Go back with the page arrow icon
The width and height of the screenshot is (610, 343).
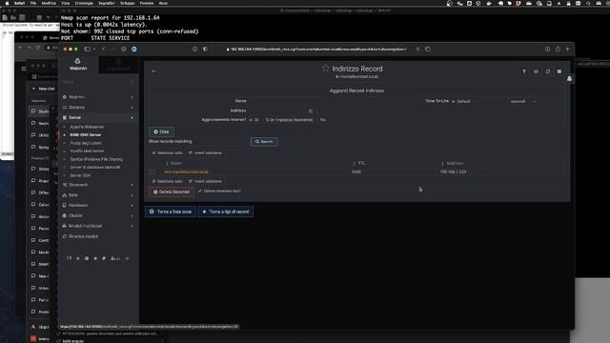click(154, 71)
